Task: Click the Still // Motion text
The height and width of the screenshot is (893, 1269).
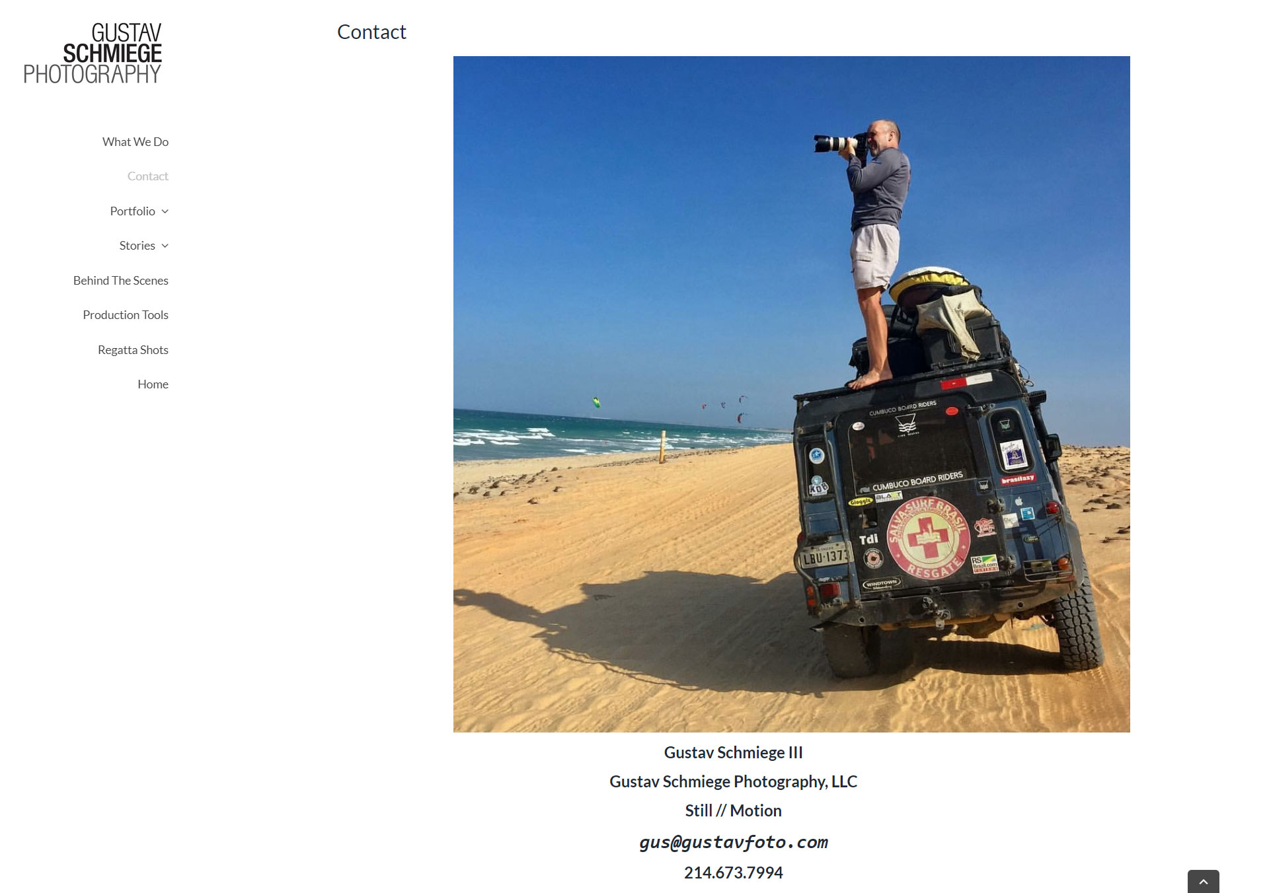Action: click(x=733, y=810)
